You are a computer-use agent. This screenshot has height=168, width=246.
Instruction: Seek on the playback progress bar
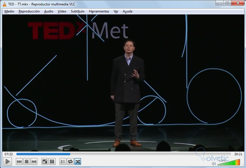coord(124,154)
